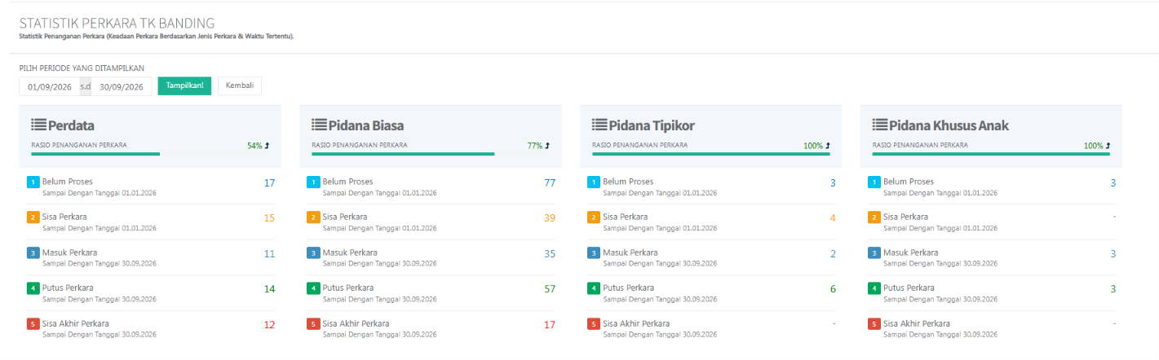Image resolution: width=1159 pixels, height=360 pixels.
Task: Click Sisa Akhir Perkara label in Pidana Khusus Anak
Action: tap(917, 323)
